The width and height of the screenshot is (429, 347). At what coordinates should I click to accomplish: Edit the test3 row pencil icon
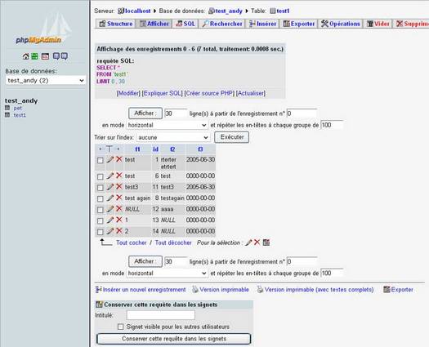[110, 187]
